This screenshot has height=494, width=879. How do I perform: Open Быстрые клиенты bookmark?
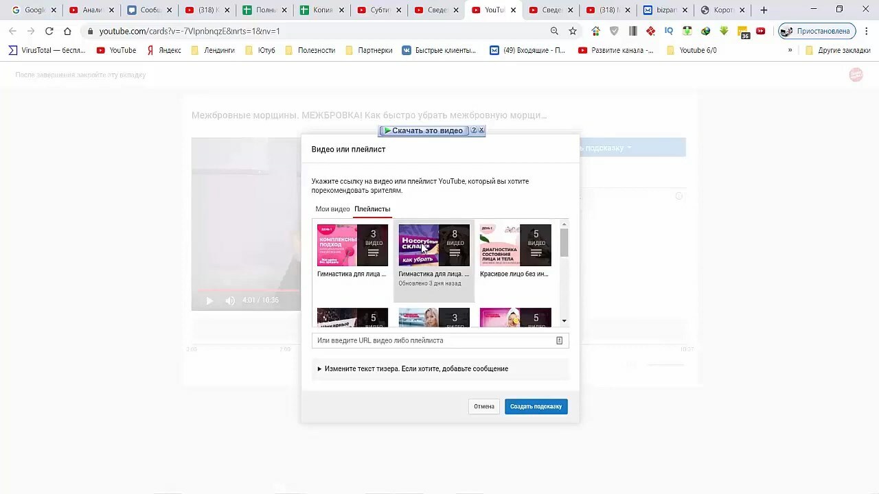pyautogui.click(x=439, y=50)
